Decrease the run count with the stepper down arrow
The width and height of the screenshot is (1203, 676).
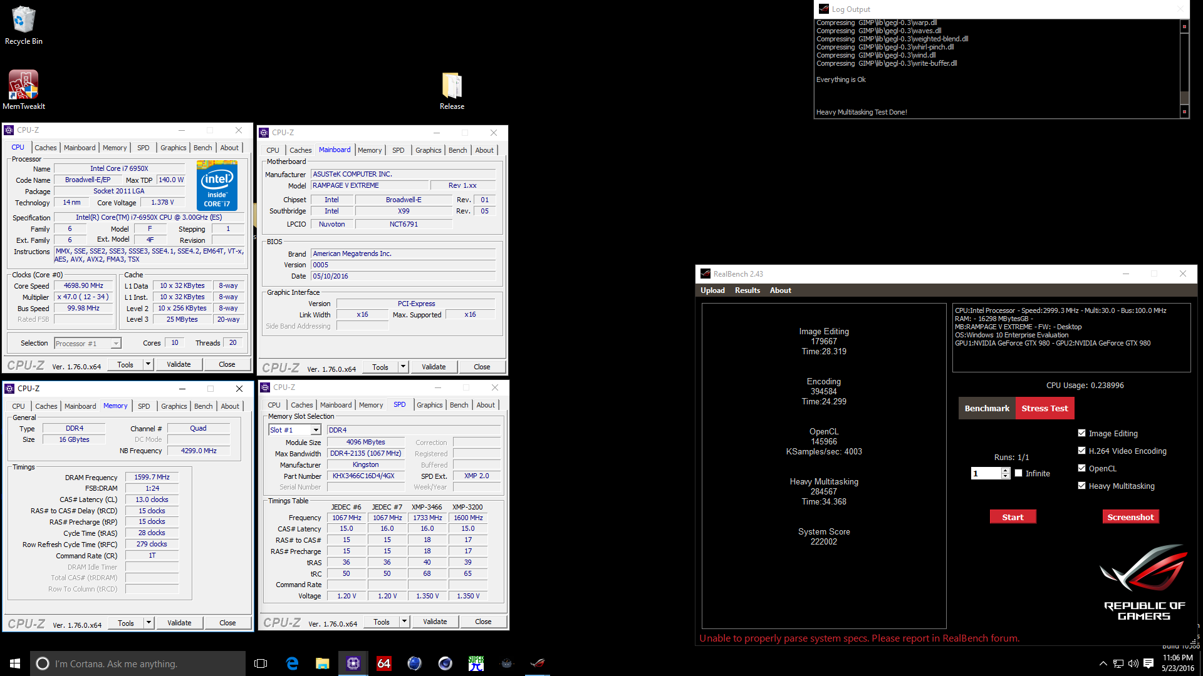(x=1006, y=476)
